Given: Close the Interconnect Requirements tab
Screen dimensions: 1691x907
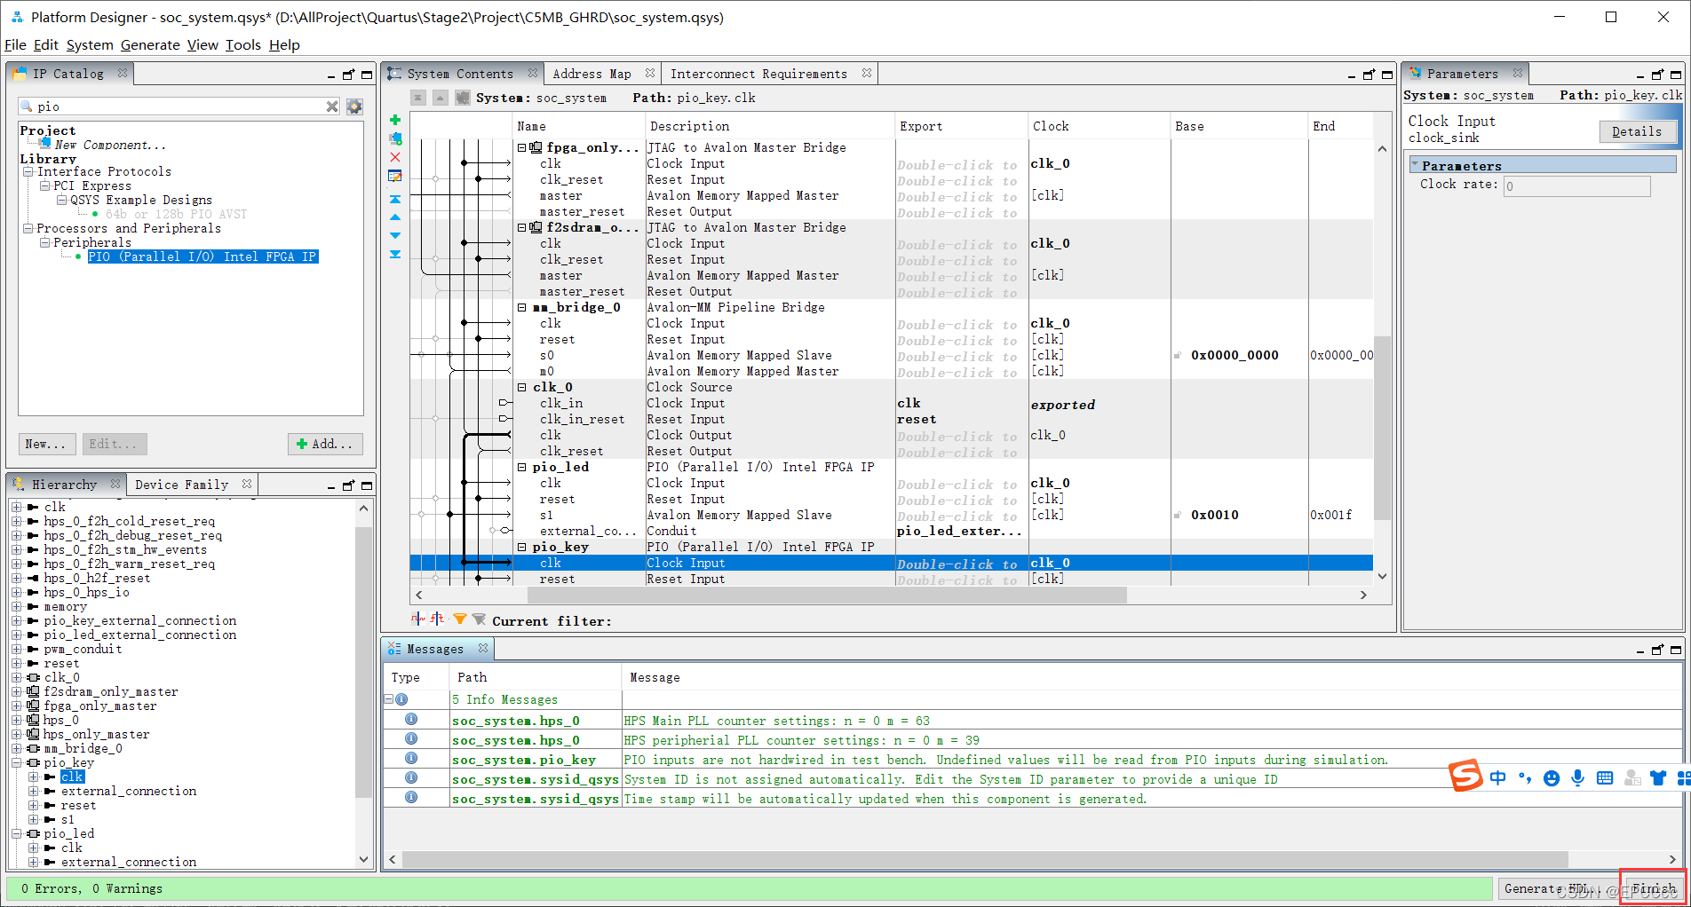Looking at the screenshot, I should [x=867, y=73].
